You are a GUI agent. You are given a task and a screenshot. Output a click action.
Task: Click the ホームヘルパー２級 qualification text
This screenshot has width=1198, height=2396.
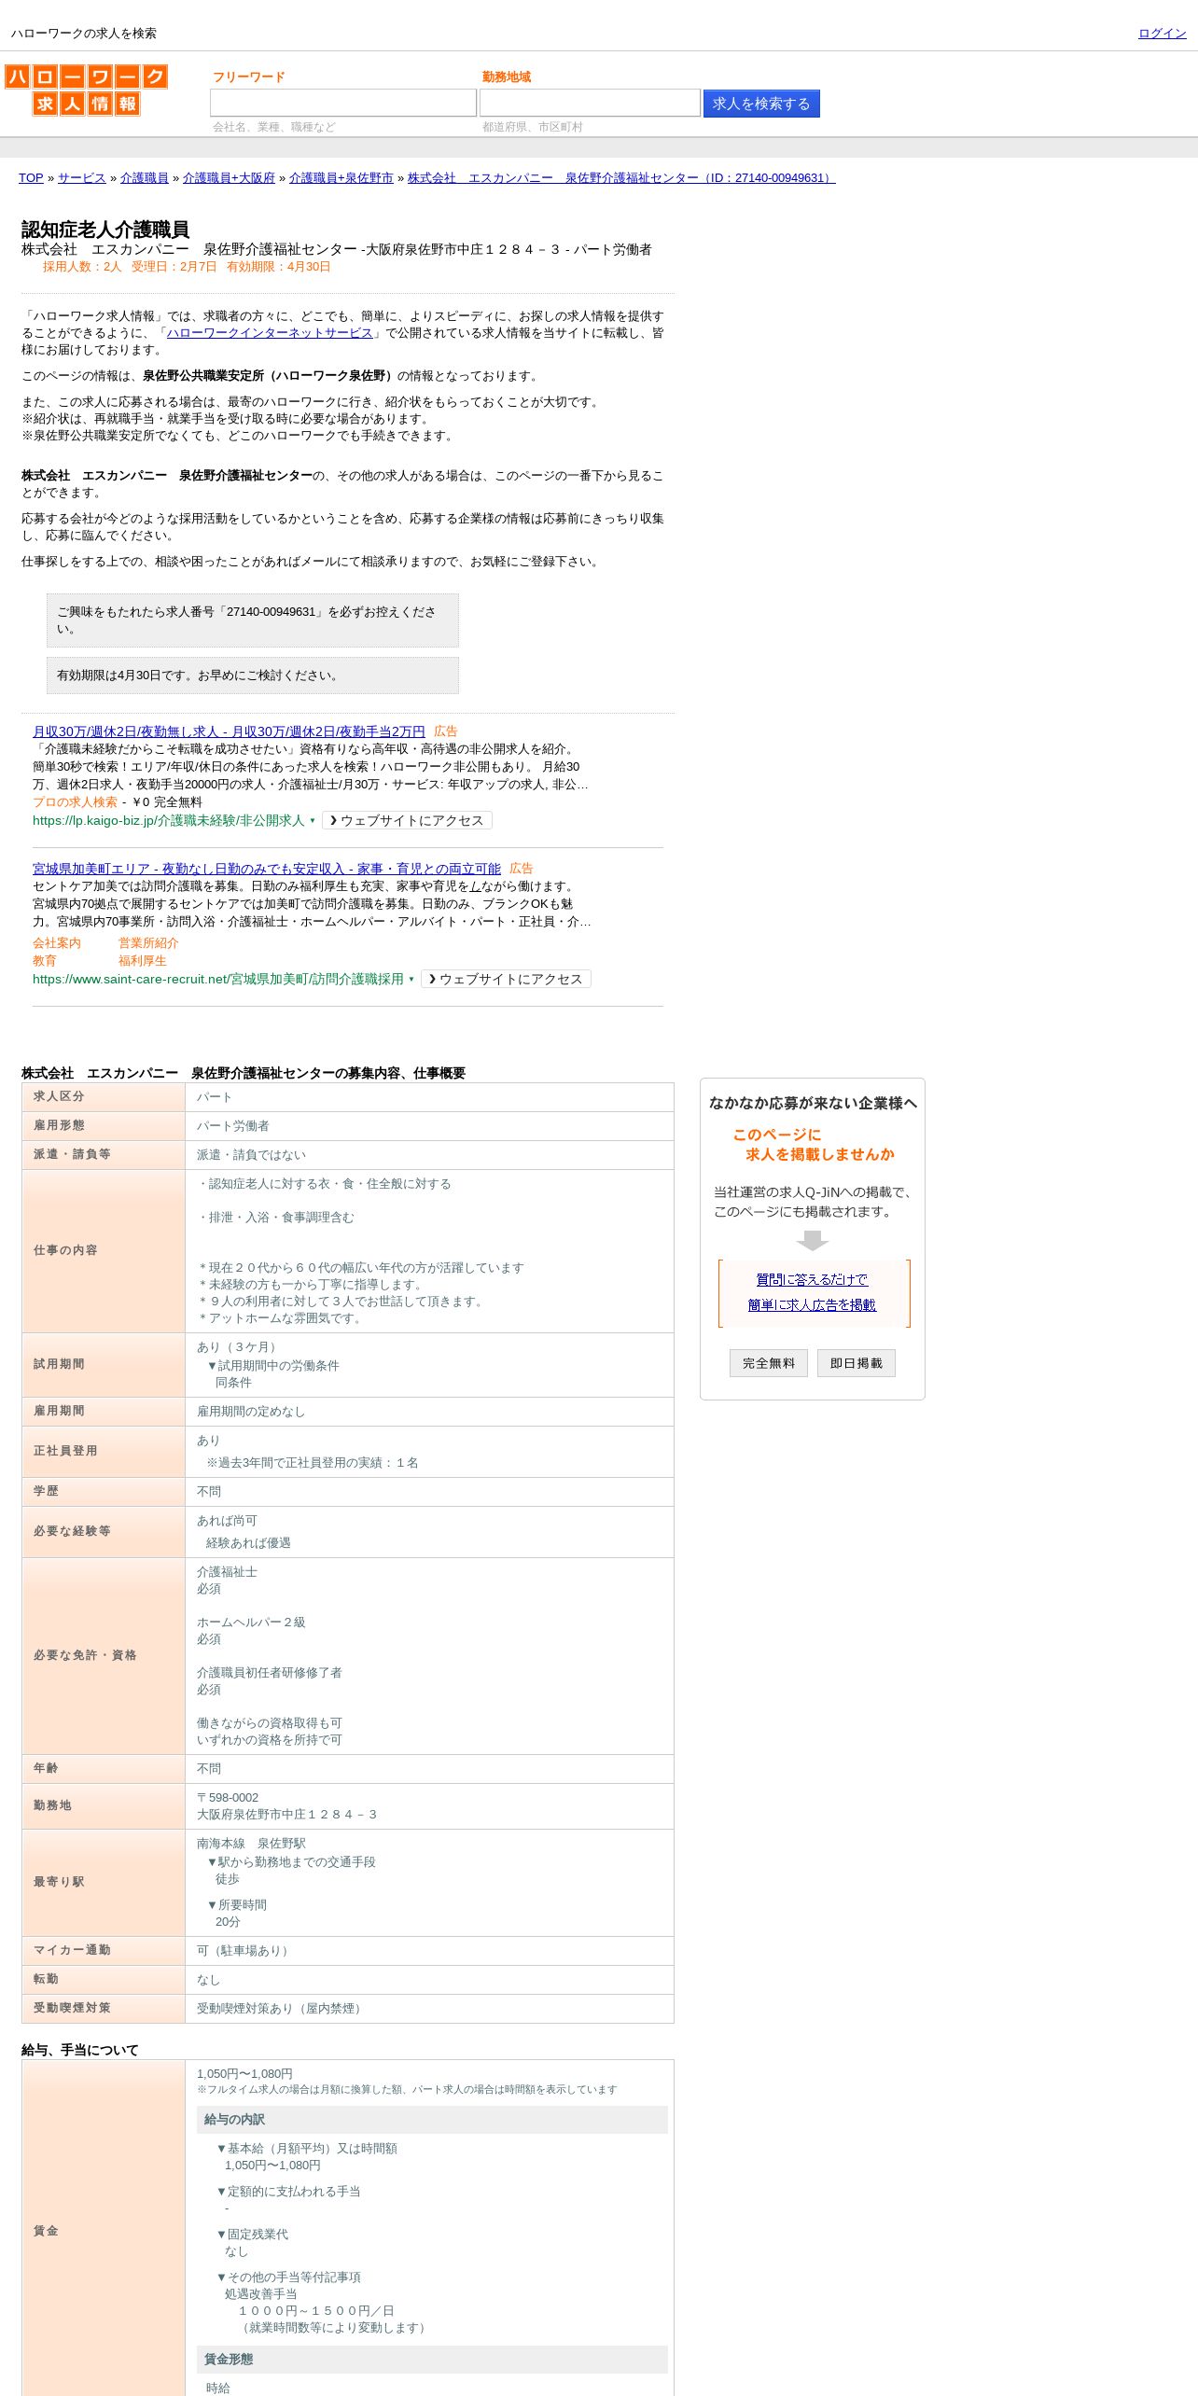pos(251,1623)
